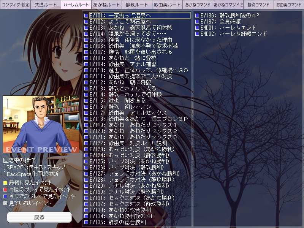
Task: Open the 紗由美ルート tab
Action: (167, 5)
